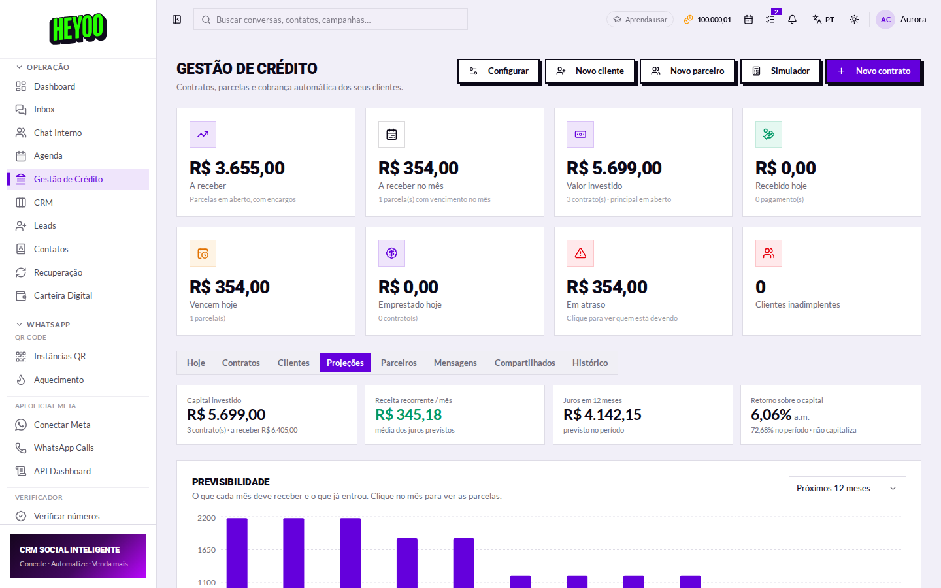Viewport: 941px width, 588px height.
Task: Select Gestão de Crédito sidebar item
Action: (x=78, y=179)
